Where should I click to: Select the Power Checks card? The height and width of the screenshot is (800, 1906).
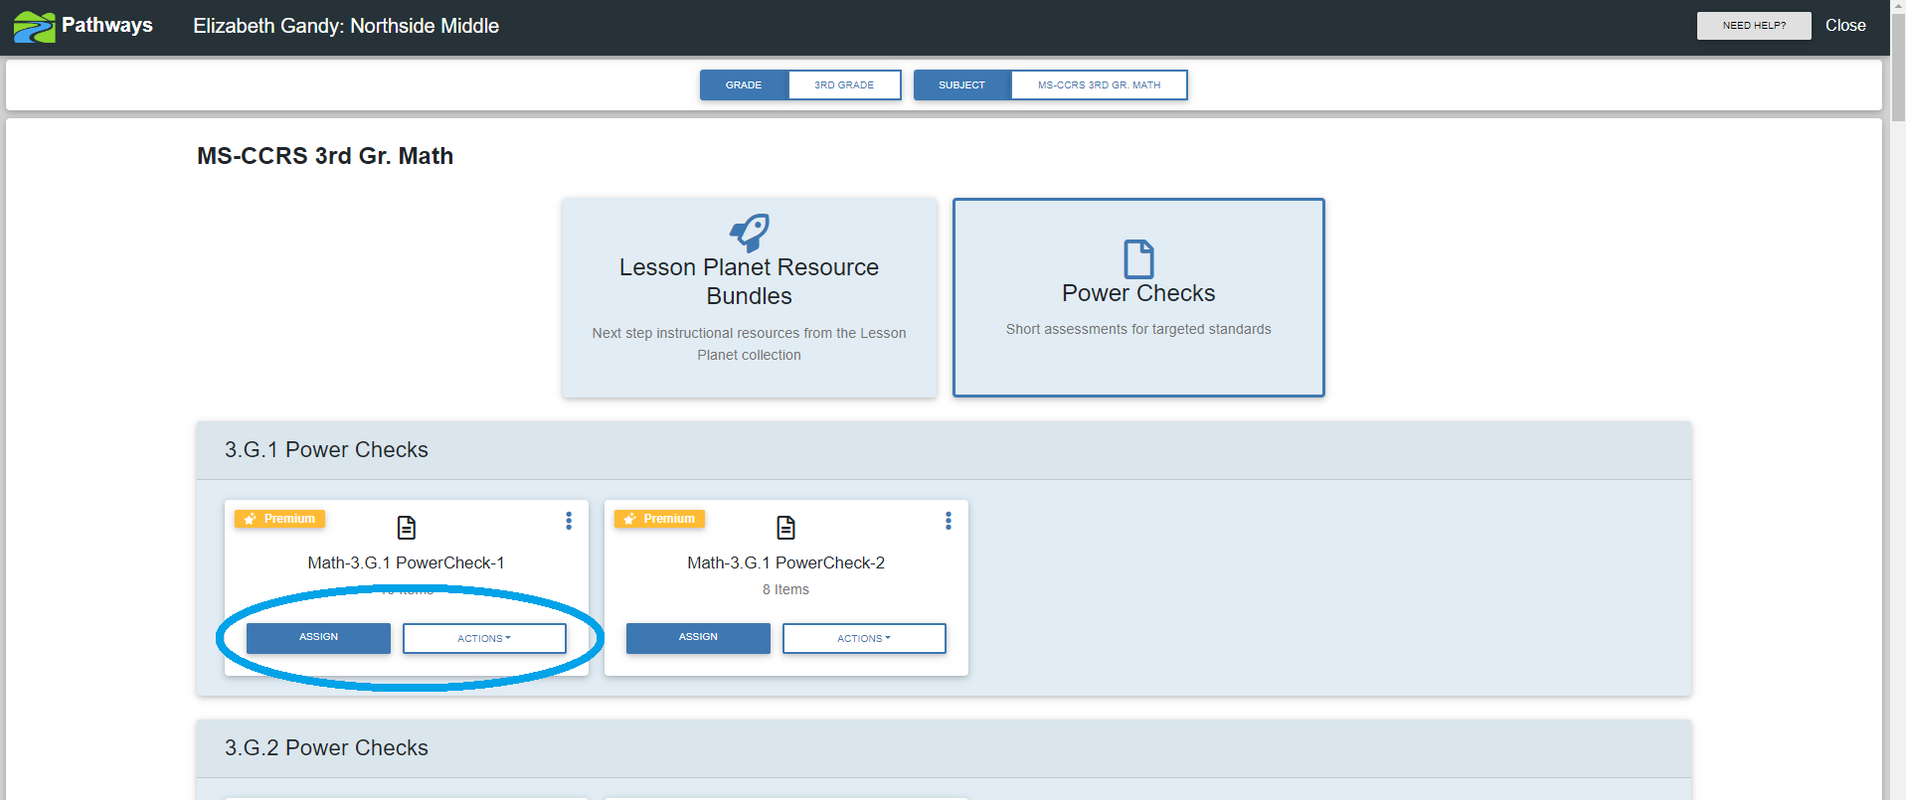1138,297
